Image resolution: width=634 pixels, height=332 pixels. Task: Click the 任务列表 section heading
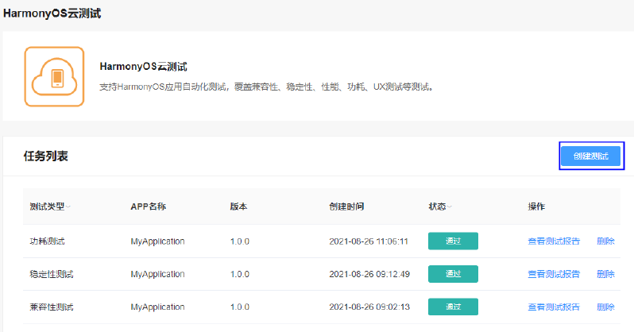tap(46, 156)
